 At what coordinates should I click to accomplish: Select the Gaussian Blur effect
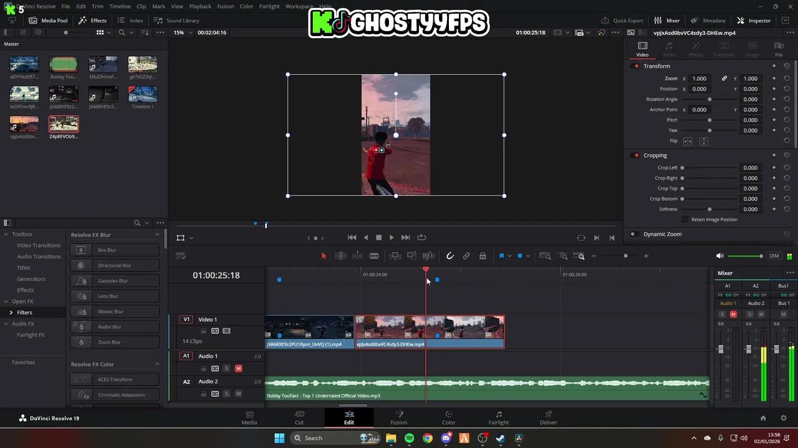pyautogui.click(x=115, y=281)
